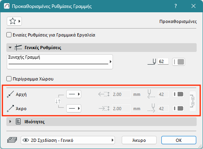Expand the Ιδιότητες panel
203x149 pixels.
click(10, 122)
